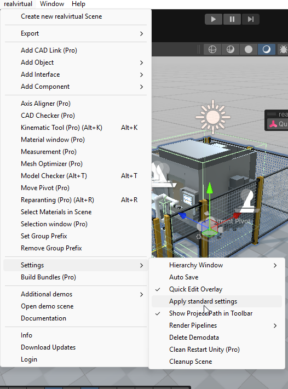This screenshot has height=389, width=288.
Task: Expand the Export submenu
Action: pyautogui.click(x=76, y=33)
